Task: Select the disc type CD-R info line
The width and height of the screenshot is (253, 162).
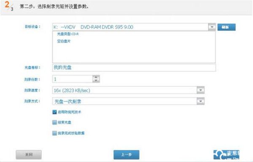Action: (68, 34)
